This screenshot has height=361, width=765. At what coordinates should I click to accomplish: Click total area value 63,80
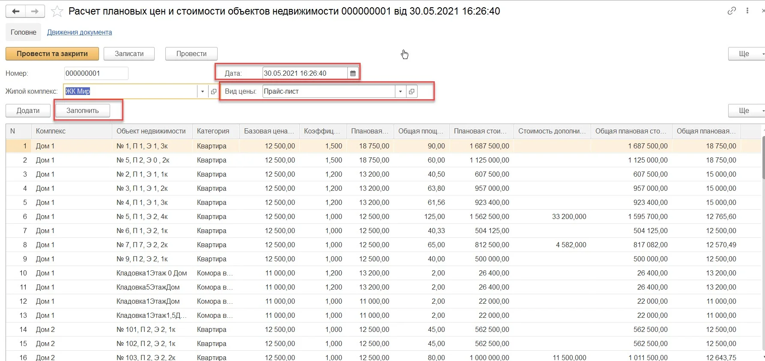tap(436, 188)
